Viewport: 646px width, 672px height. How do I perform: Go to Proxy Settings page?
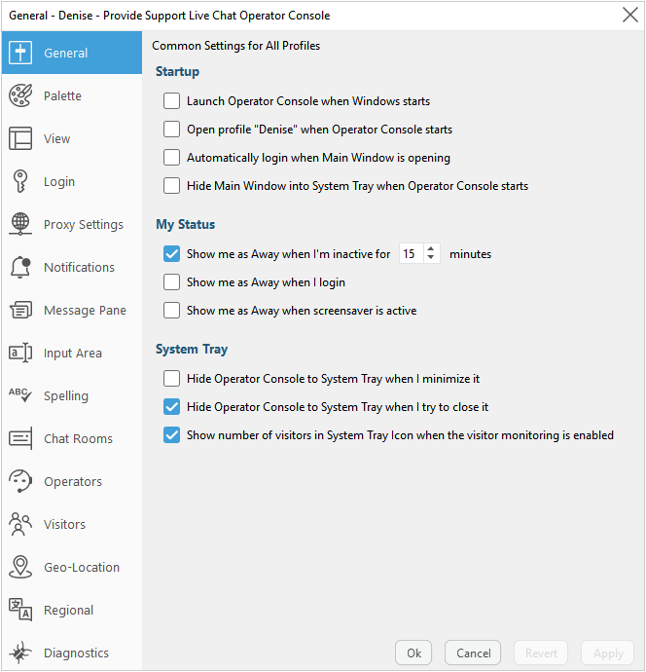pos(71,224)
